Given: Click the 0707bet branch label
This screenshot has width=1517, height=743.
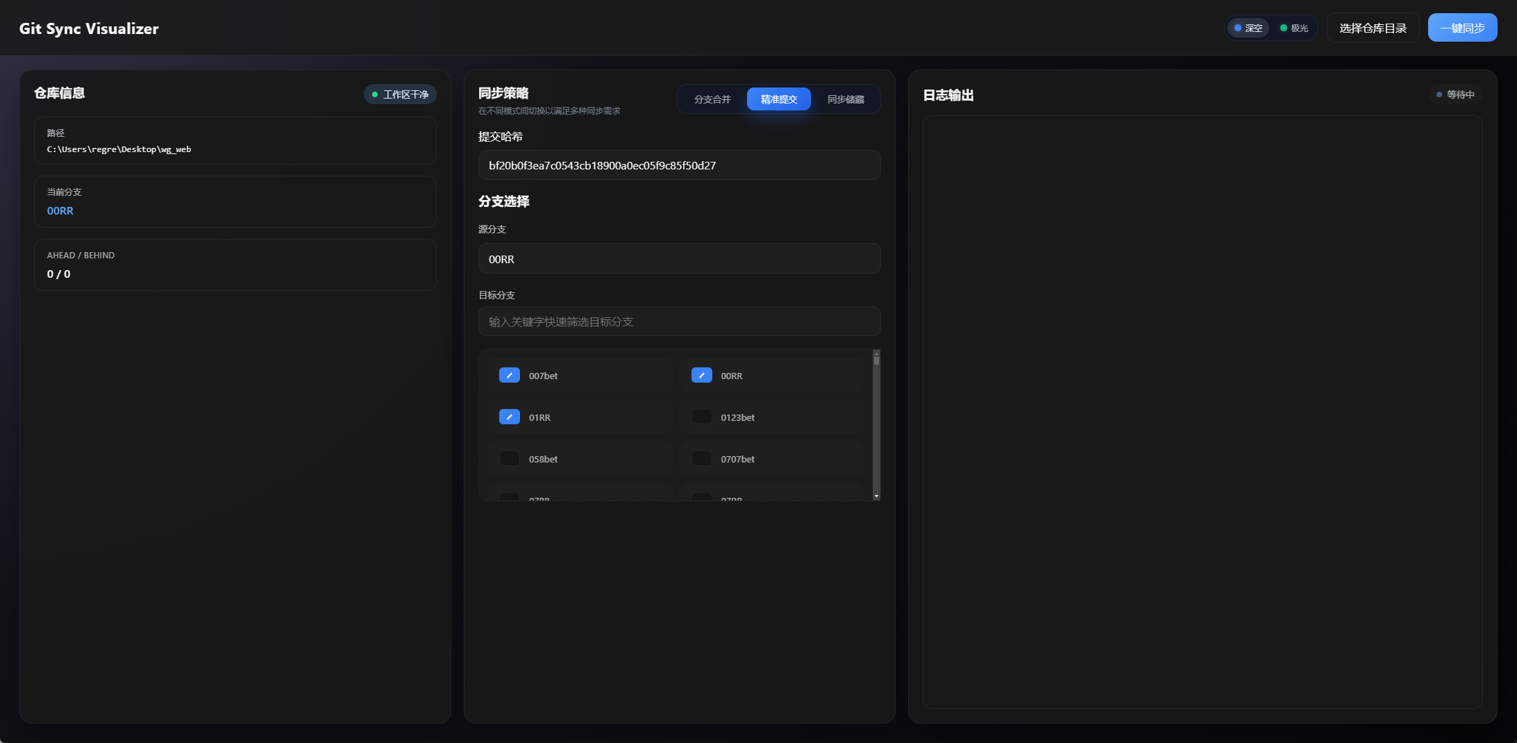Looking at the screenshot, I should click(737, 459).
